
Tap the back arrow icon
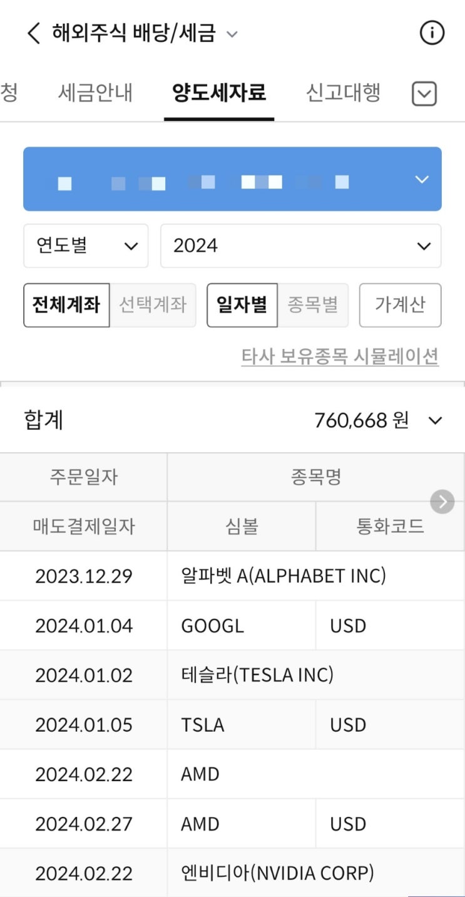pos(34,33)
